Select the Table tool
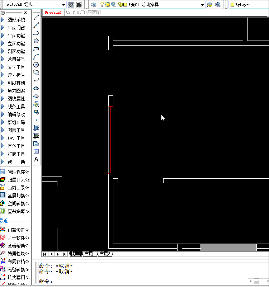This screenshot has width=269, height=287. click(36, 151)
